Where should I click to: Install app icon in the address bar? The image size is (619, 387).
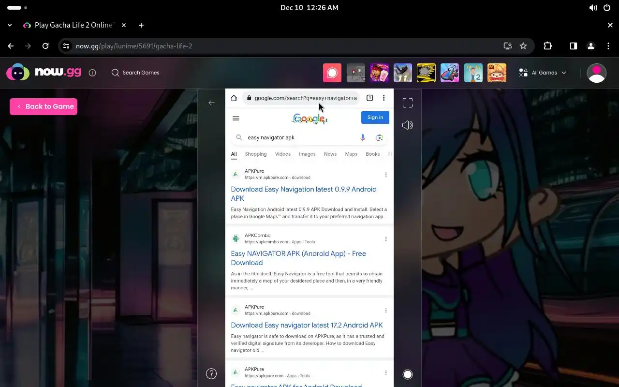tap(507, 46)
